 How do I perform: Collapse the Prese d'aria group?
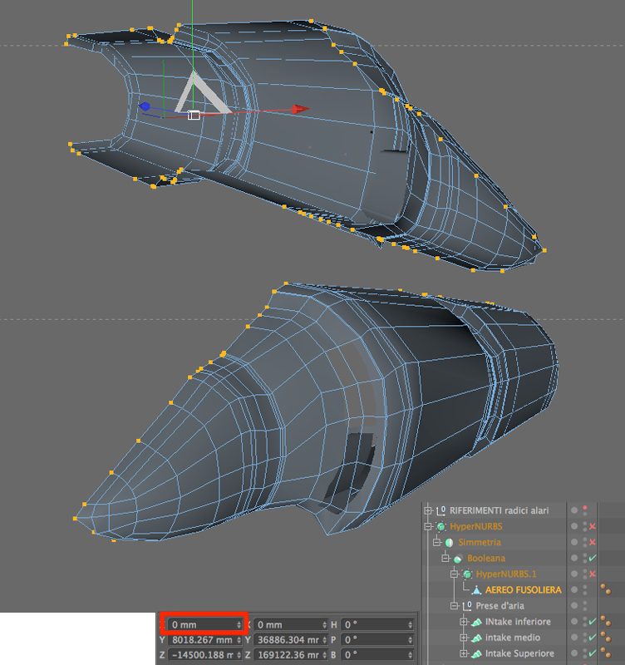tap(454, 606)
